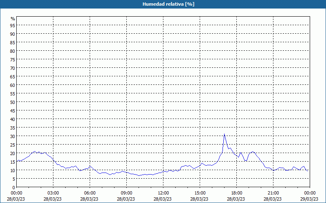Click the 85 y-axis label

pyautogui.click(x=13, y=43)
